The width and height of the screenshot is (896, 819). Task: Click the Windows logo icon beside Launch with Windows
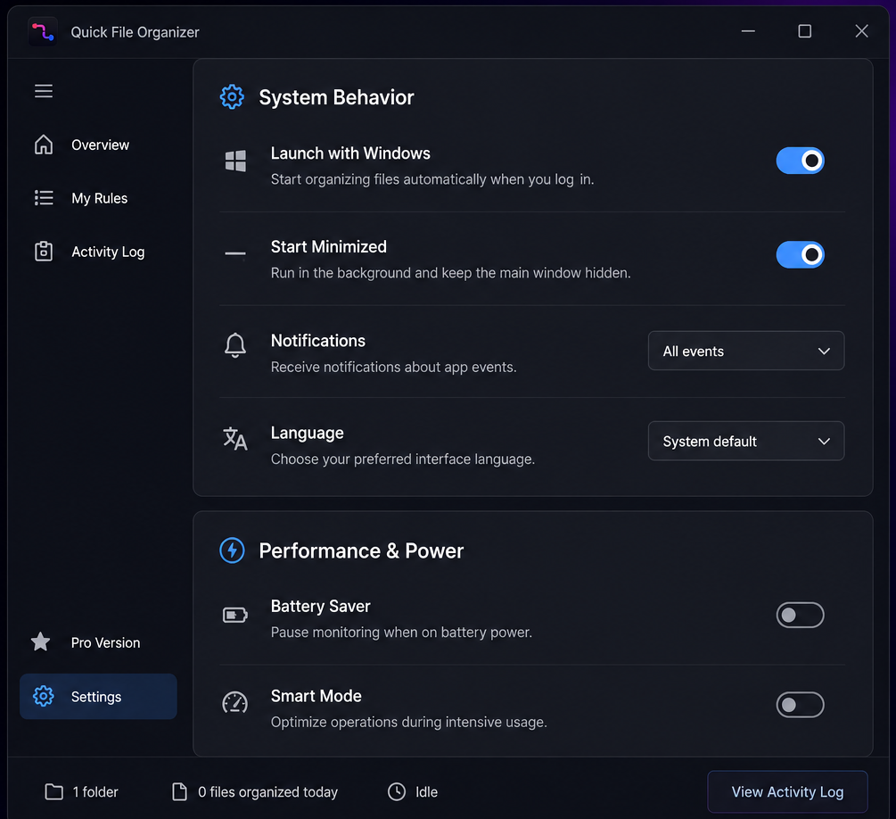tap(235, 161)
